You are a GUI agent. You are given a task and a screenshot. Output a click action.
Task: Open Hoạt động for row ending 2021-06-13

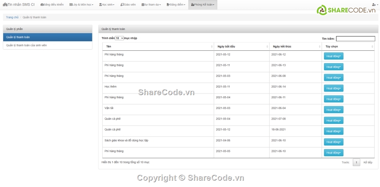click(334, 67)
